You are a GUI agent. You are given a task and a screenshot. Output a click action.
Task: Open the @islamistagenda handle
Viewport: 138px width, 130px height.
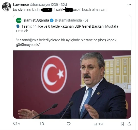click(68, 20)
